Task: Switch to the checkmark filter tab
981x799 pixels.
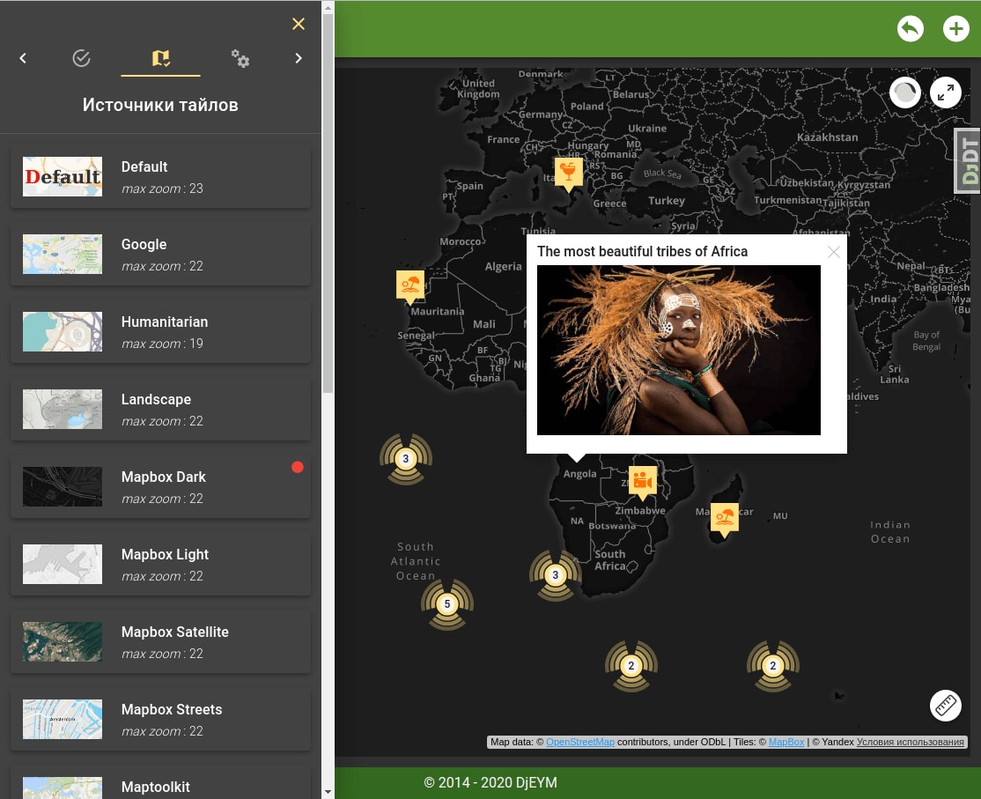Action: (81, 57)
